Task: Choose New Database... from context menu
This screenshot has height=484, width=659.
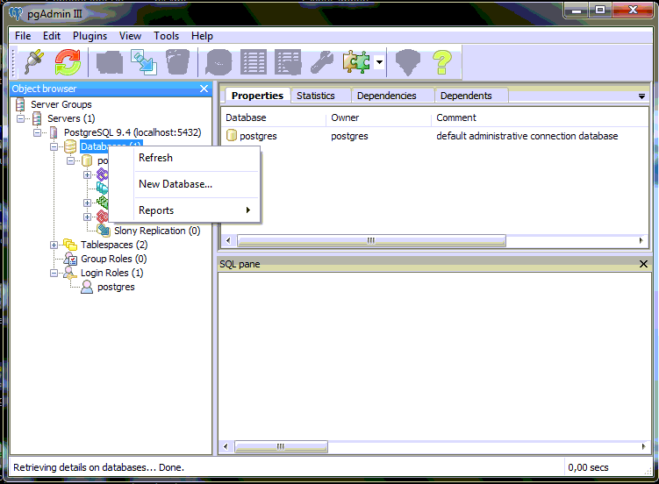Action: click(x=184, y=184)
